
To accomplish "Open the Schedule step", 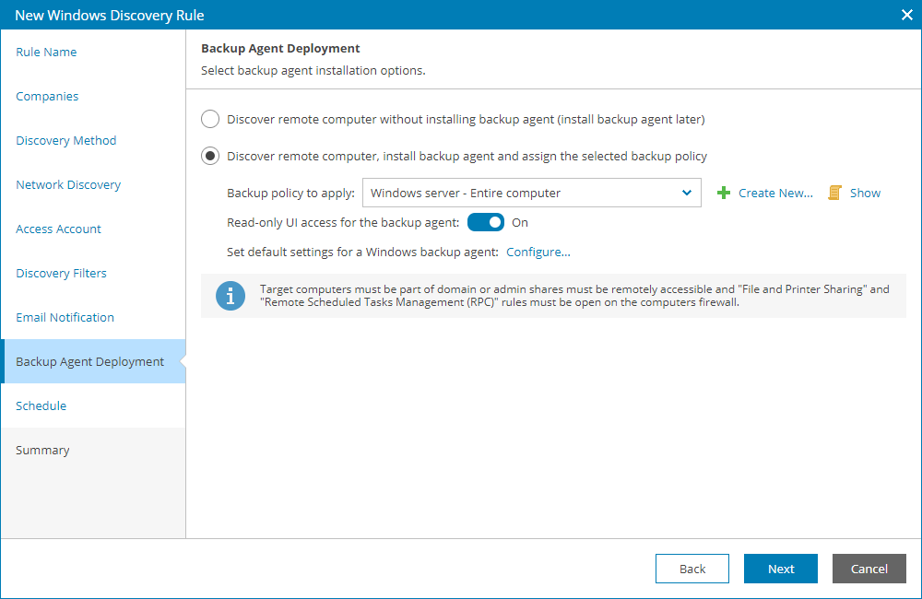I will pos(41,405).
